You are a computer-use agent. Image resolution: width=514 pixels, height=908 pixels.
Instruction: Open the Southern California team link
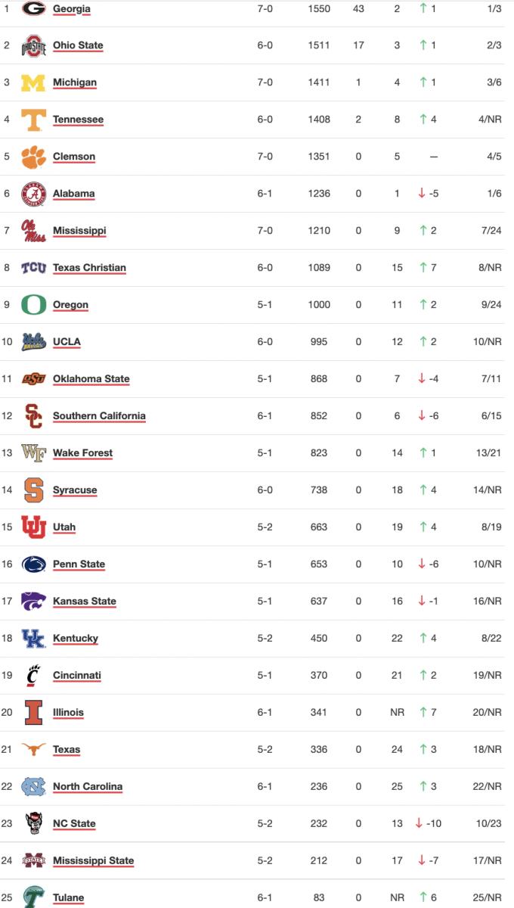[x=99, y=416]
